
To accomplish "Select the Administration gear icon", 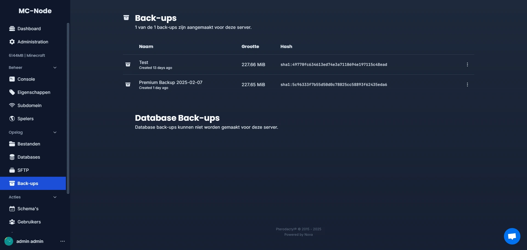I will 12,42.
